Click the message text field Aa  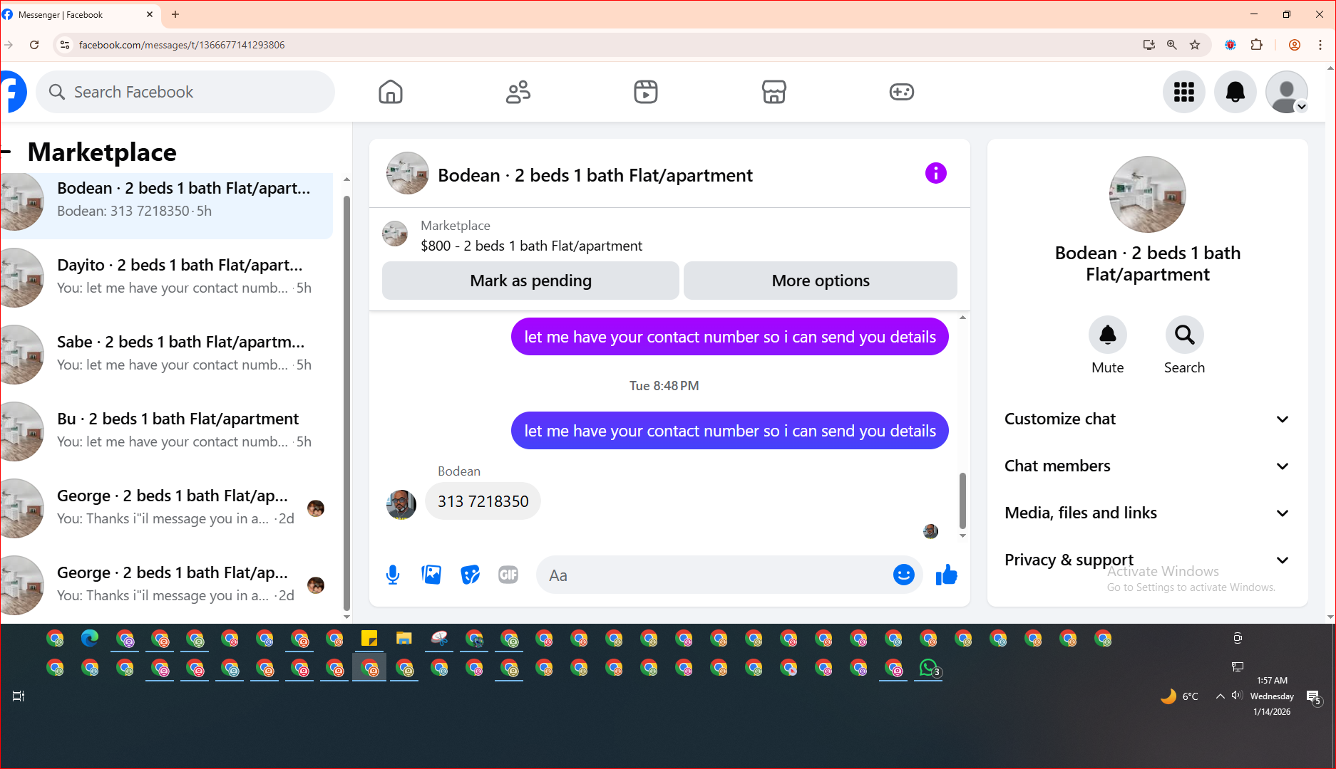click(713, 575)
